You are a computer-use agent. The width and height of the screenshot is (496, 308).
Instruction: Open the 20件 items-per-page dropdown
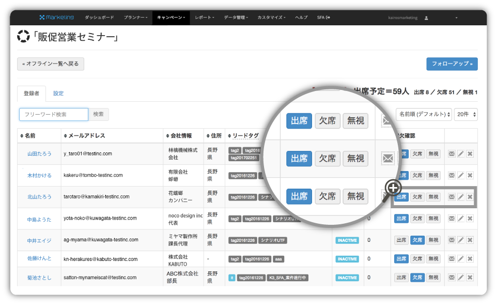coord(466,114)
